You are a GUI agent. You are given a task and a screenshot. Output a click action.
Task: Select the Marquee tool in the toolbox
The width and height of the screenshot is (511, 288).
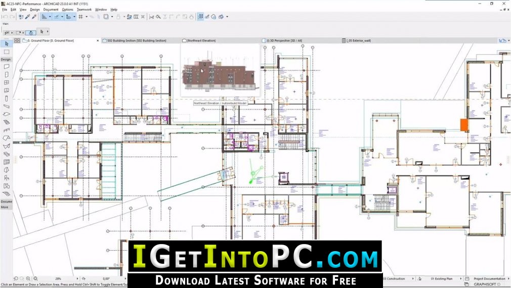(7, 52)
